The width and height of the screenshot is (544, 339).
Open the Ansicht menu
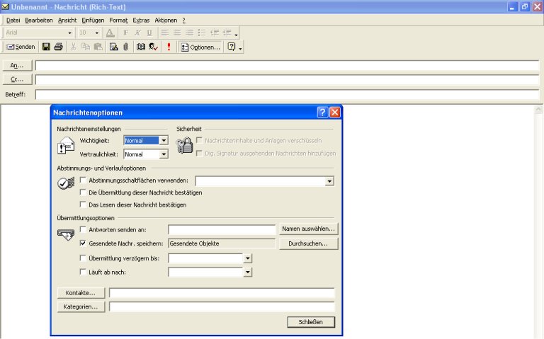[x=67, y=21]
